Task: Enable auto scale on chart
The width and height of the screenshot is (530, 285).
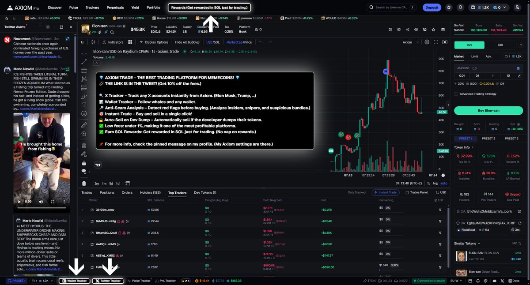Action: (444, 183)
